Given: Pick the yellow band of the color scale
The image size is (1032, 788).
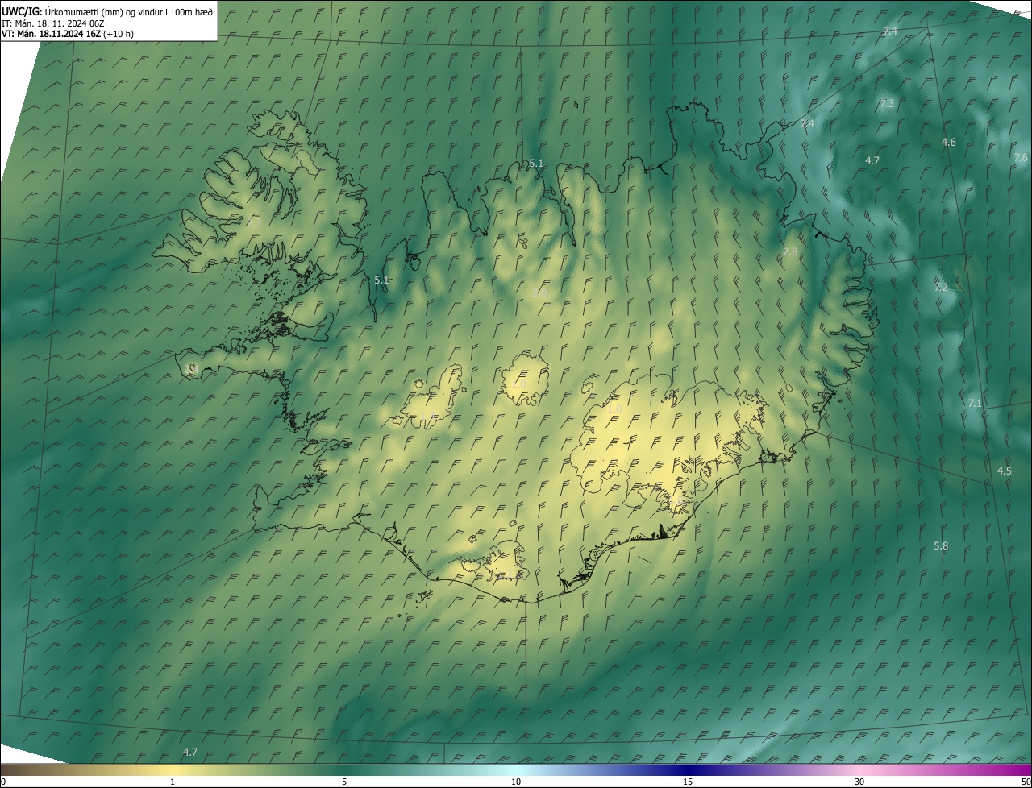Looking at the screenshot, I should pyautogui.click(x=173, y=770).
